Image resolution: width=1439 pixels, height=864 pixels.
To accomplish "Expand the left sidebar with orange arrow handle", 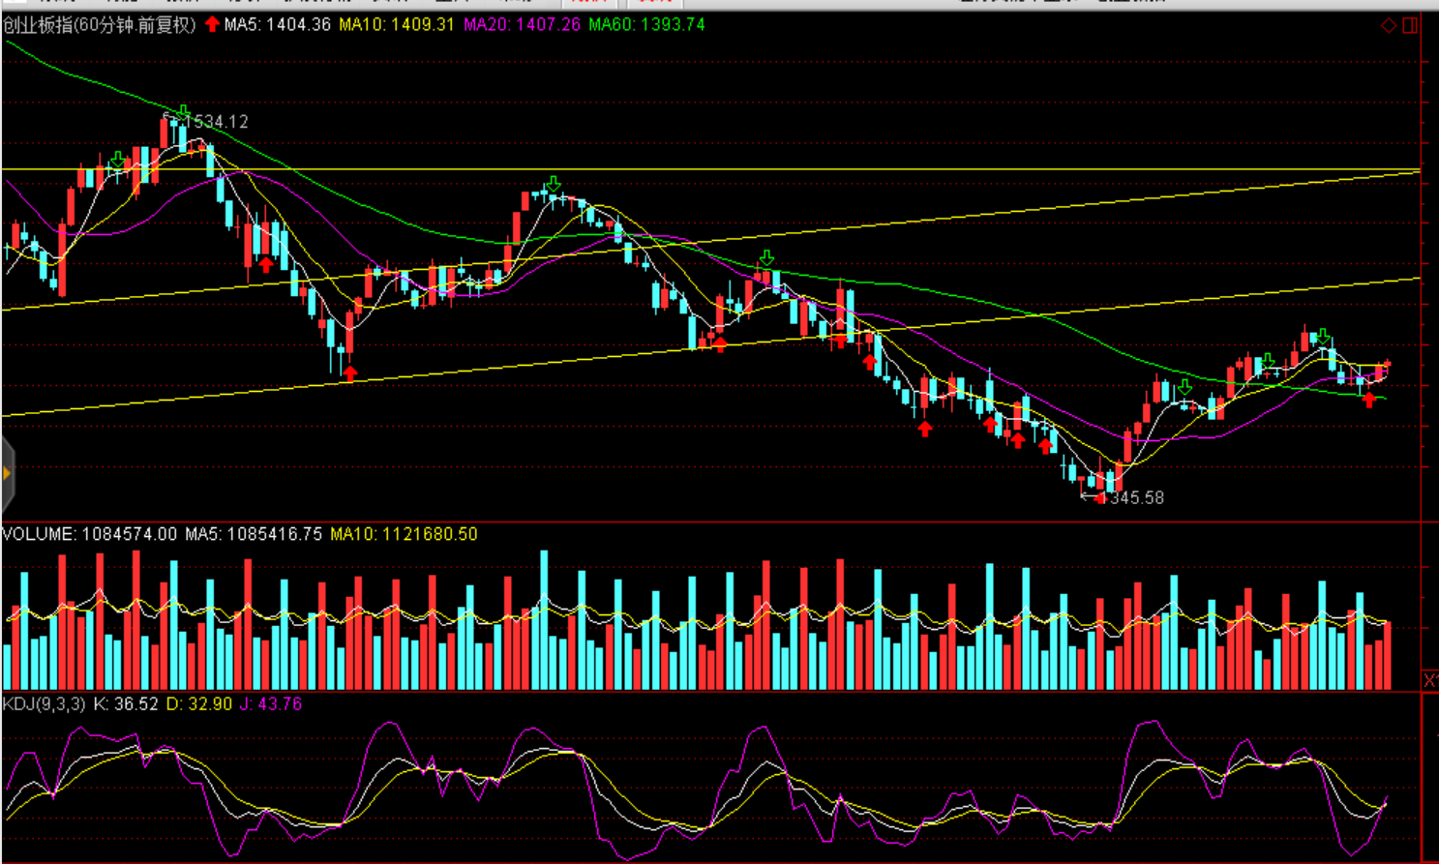I will (7, 473).
